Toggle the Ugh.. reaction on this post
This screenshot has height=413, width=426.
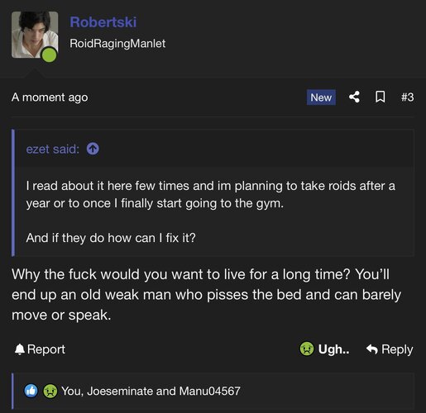pos(324,349)
